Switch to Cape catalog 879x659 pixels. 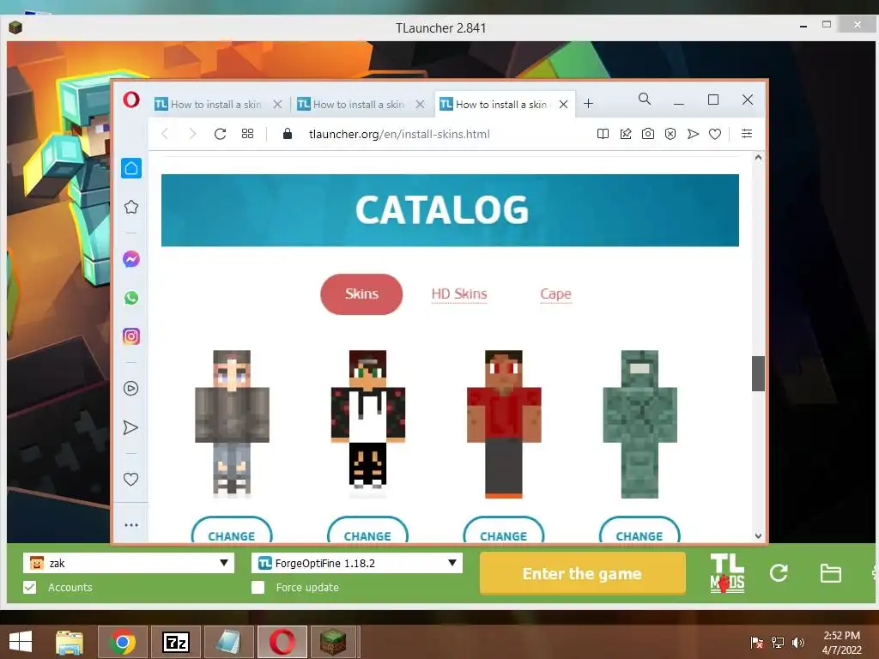555,294
